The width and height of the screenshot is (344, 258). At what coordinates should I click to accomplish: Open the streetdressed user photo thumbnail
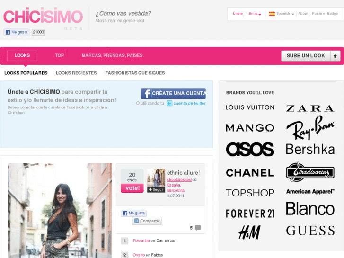(156, 178)
